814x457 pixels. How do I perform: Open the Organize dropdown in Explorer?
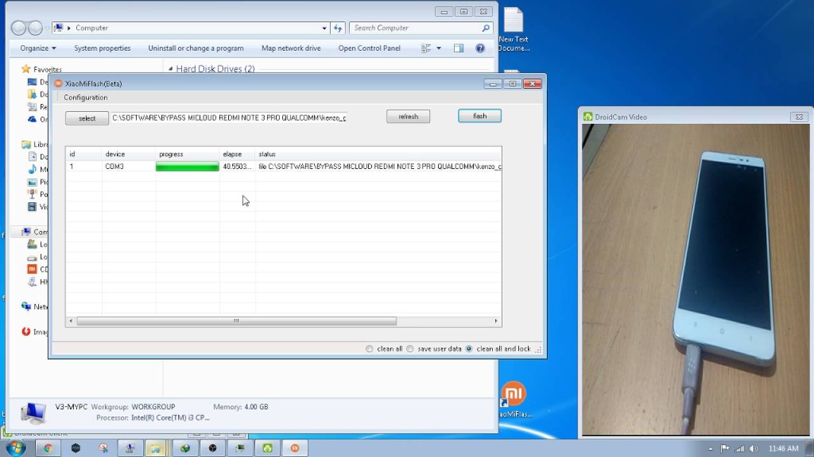point(38,48)
